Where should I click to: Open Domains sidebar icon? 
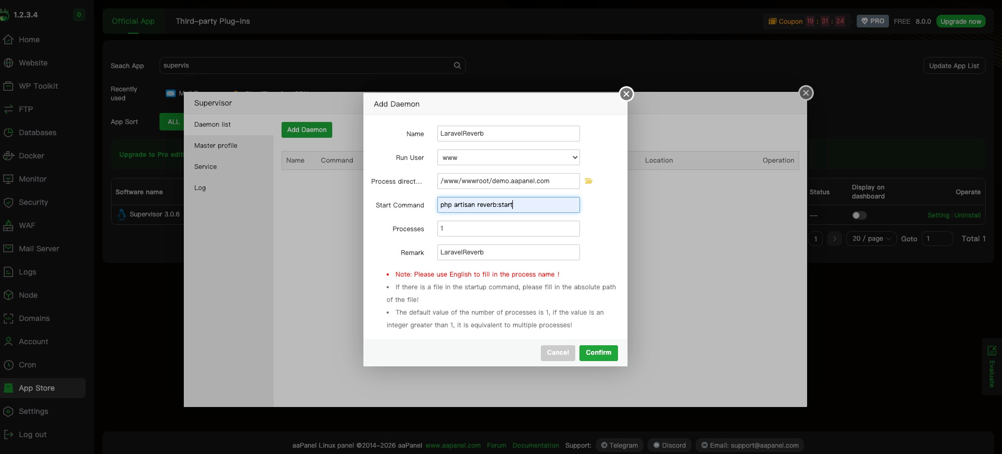point(8,318)
